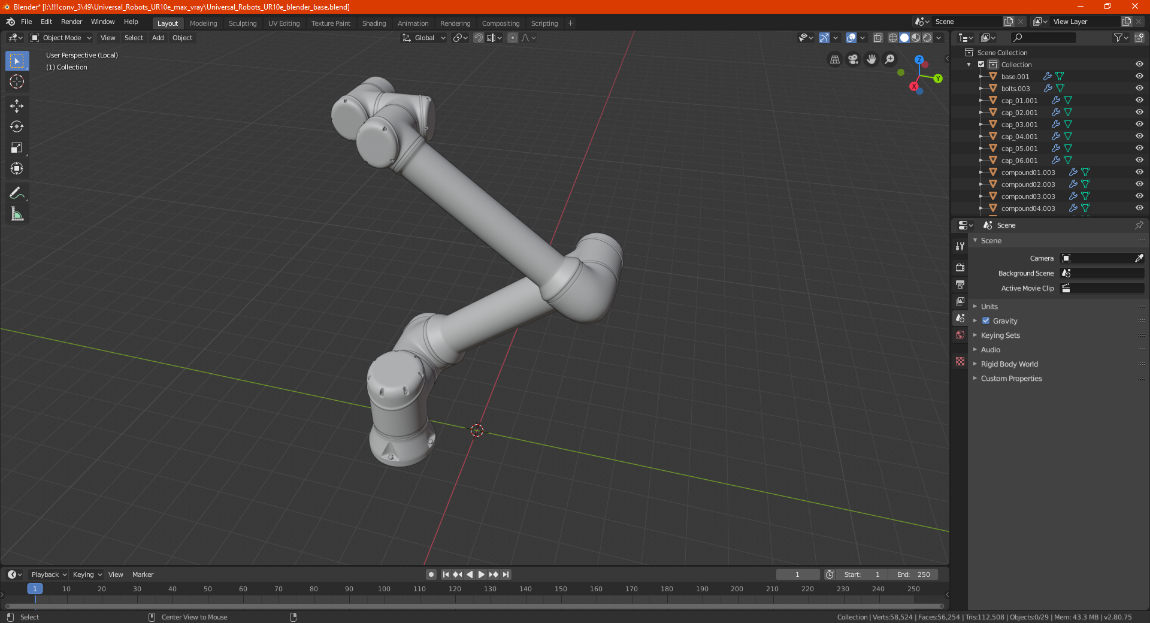The image size is (1150, 623).
Task: Switch viewport to camera view icon
Action: pyautogui.click(x=853, y=59)
